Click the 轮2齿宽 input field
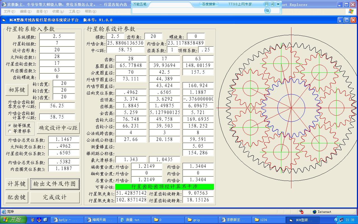 click(x=64, y=90)
